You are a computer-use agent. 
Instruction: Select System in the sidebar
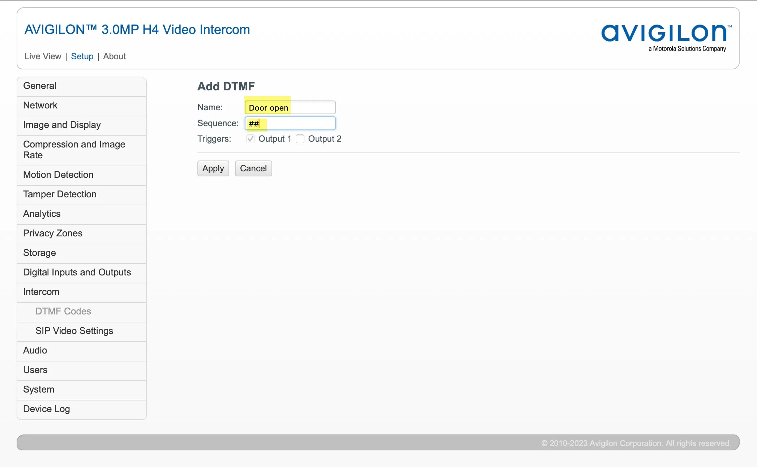(x=82, y=390)
